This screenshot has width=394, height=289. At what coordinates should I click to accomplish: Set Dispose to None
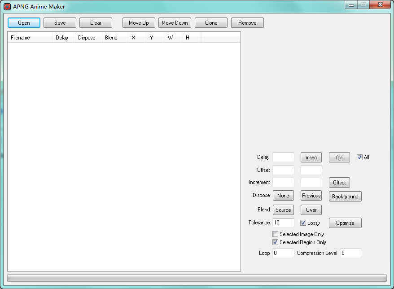point(283,196)
